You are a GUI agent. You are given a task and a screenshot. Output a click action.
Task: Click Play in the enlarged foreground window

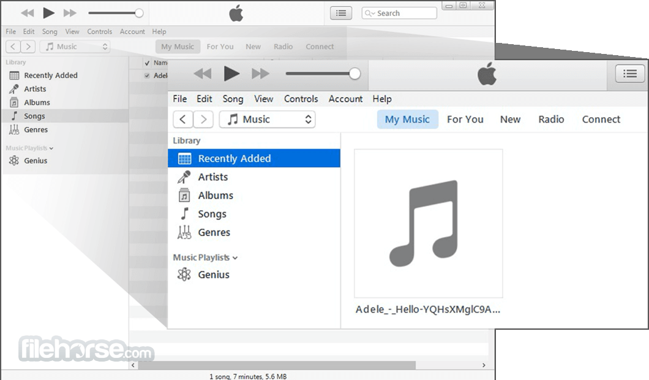coord(231,74)
